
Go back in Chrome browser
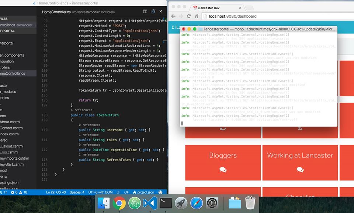173,16
